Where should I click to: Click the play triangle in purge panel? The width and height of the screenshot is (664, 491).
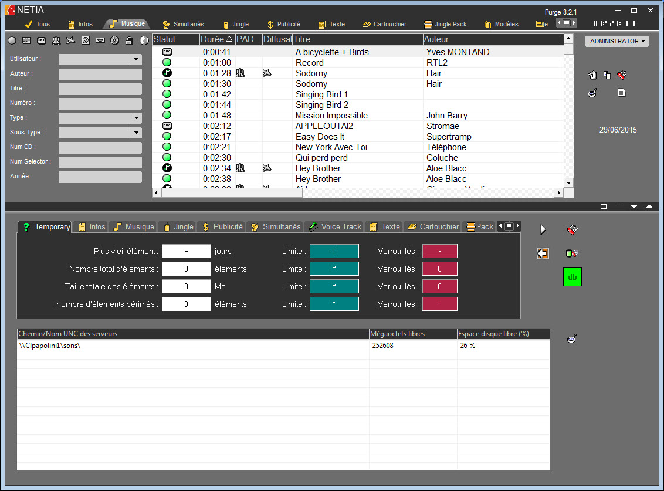[543, 230]
